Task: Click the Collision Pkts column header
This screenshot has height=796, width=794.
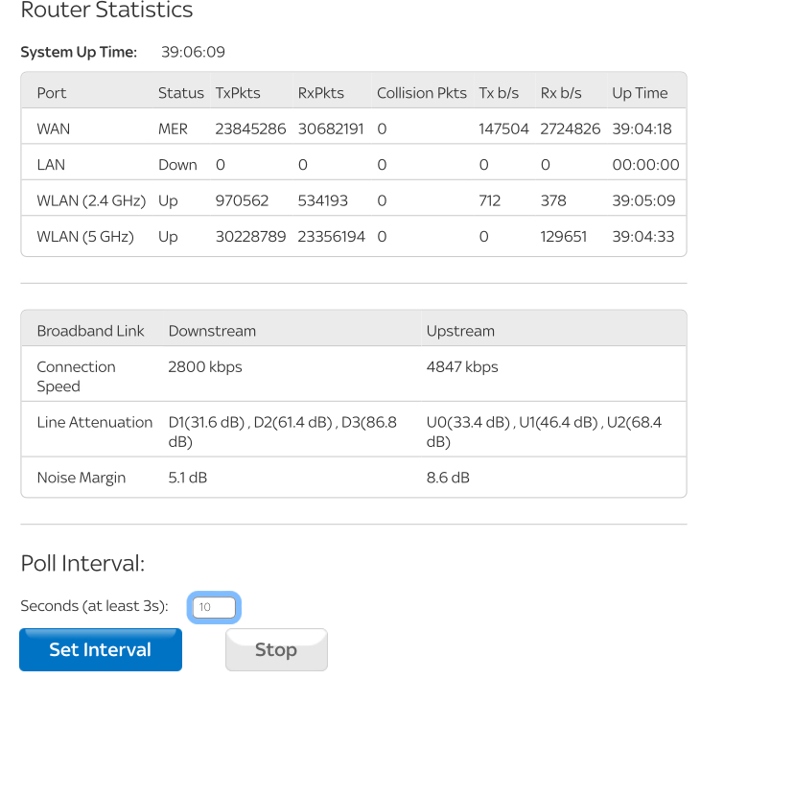Action: pos(421,93)
